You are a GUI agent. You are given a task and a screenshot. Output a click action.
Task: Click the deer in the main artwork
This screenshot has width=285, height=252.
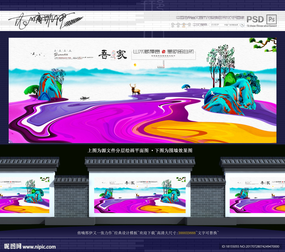pyautogui.click(x=135, y=90)
